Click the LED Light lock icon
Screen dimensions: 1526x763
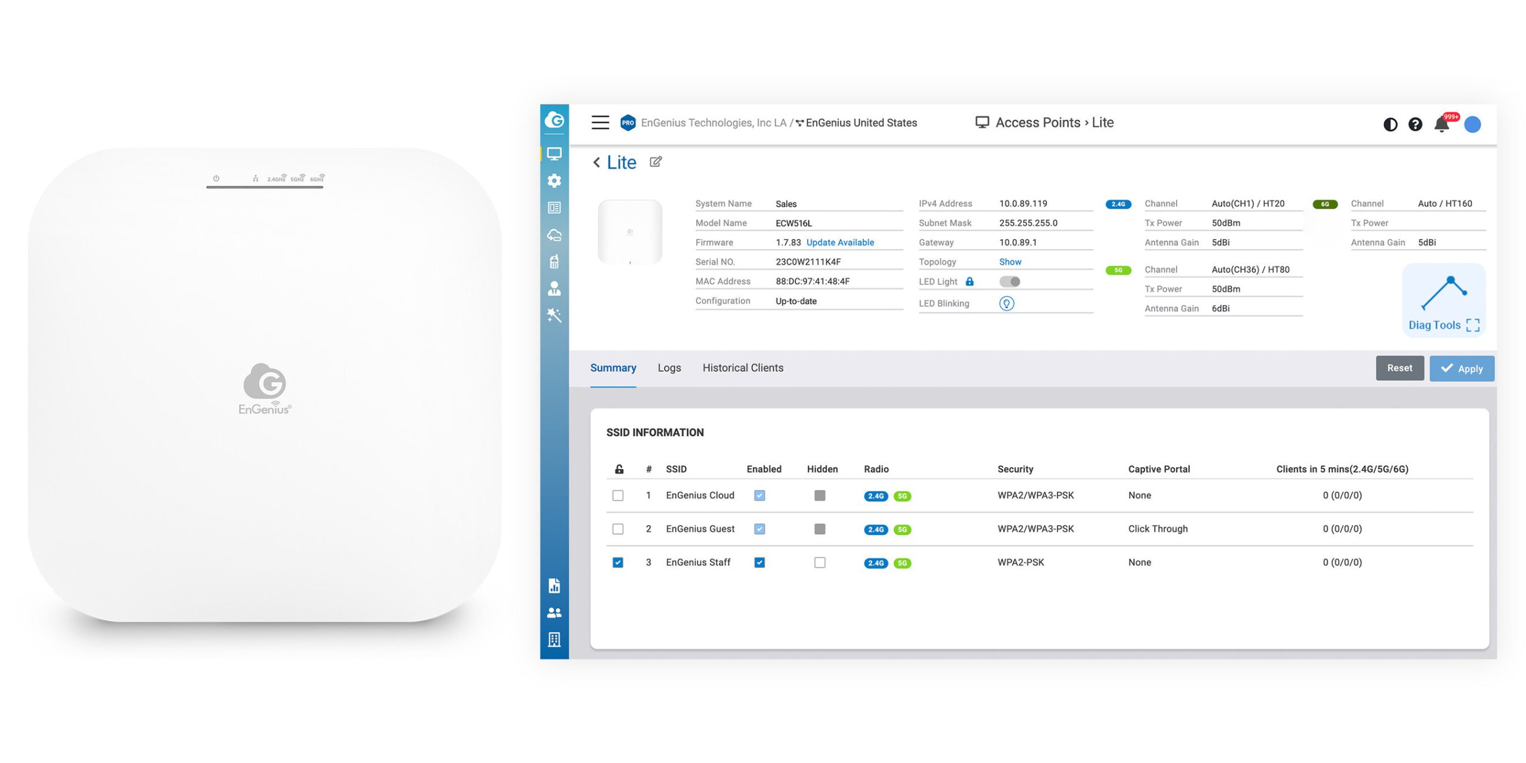point(969,281)
